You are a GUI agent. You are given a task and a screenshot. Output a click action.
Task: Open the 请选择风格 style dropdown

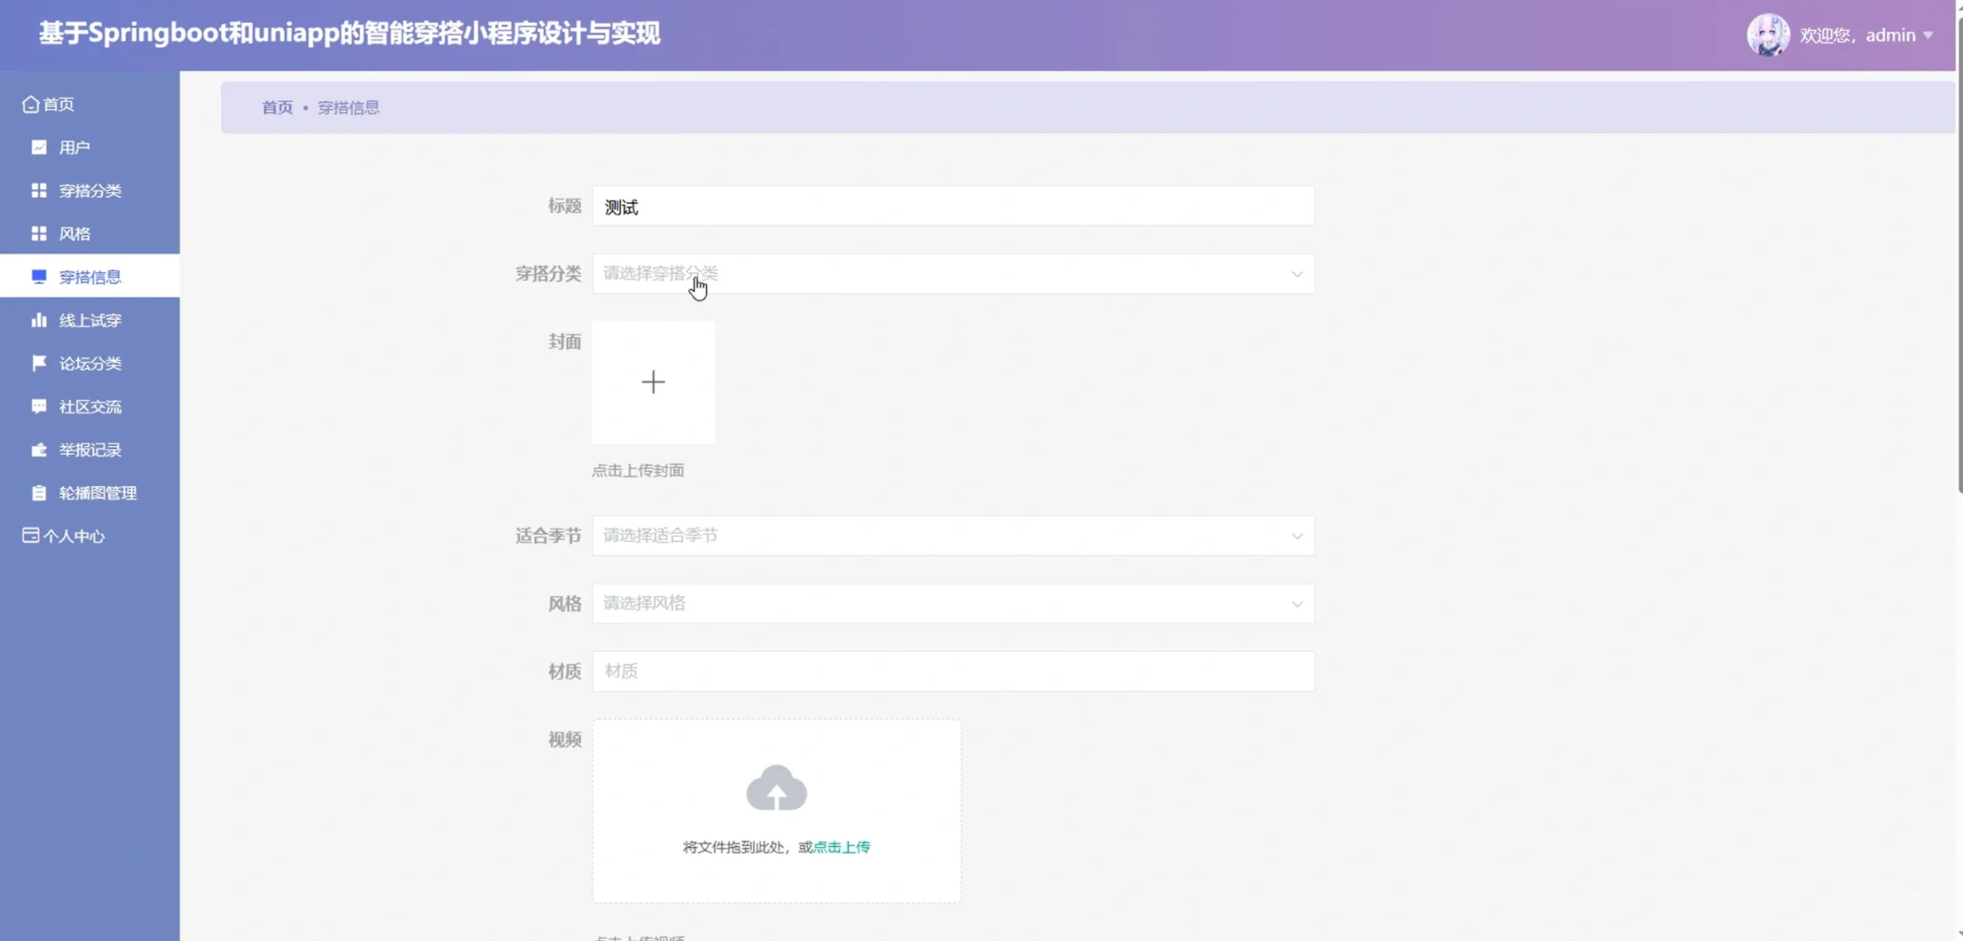click(953, 603)
